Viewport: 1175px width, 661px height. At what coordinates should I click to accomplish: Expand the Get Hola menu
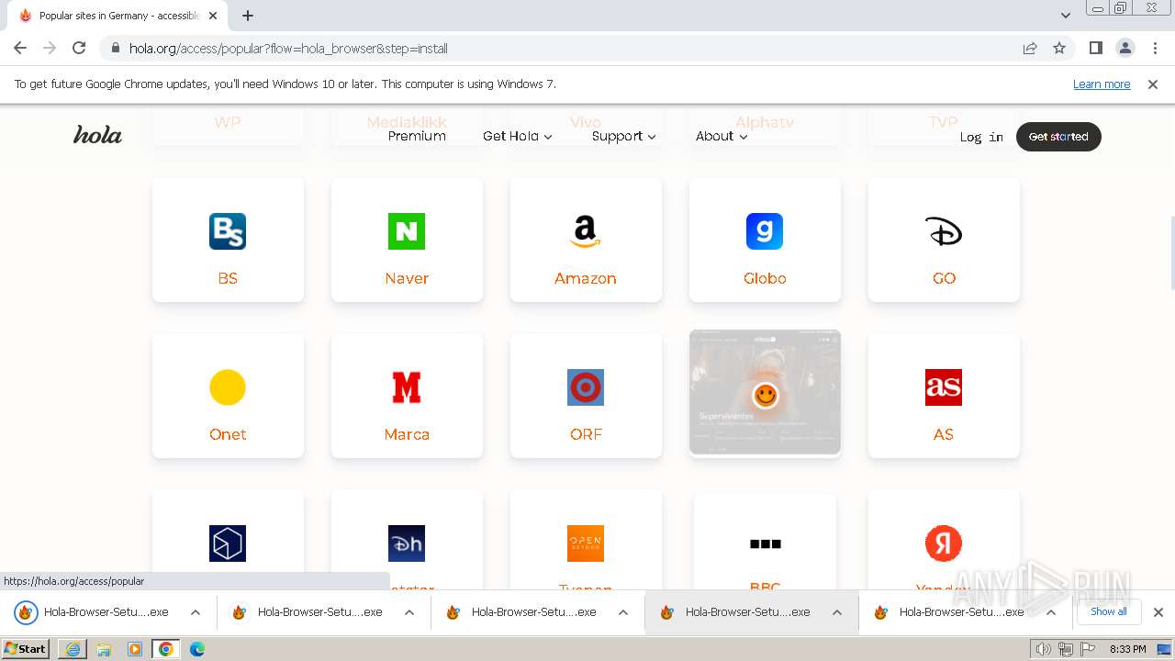click(518, 136)
